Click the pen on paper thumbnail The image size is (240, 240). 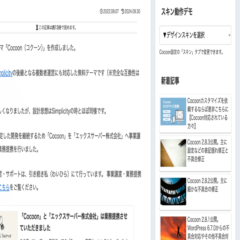(x=173, y=153)
